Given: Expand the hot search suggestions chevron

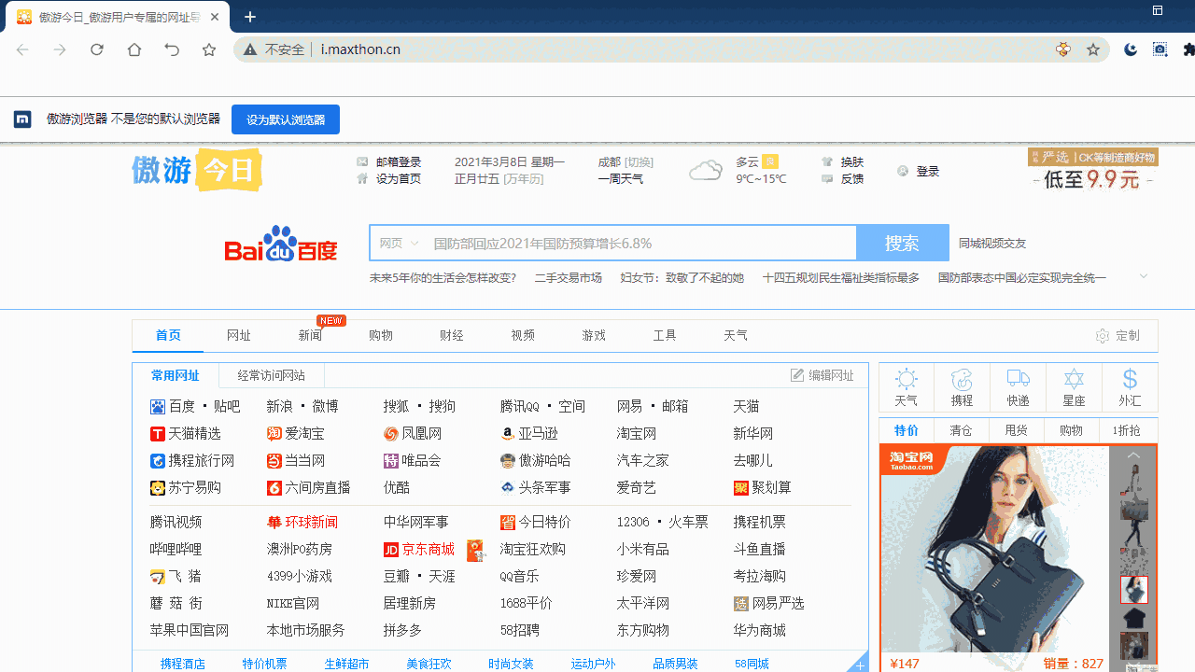Looking at the screenshot, I should [x=1143, y=276].
